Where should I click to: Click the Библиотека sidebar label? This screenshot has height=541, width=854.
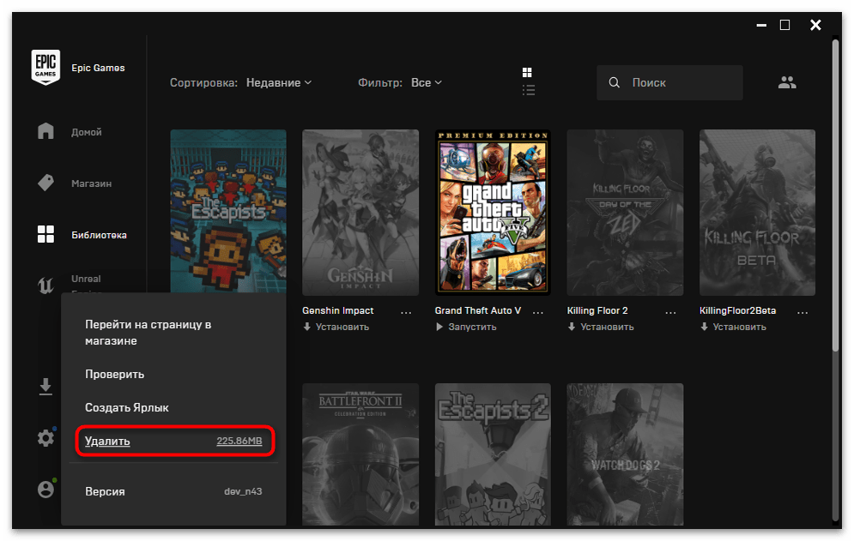[99, 235]
